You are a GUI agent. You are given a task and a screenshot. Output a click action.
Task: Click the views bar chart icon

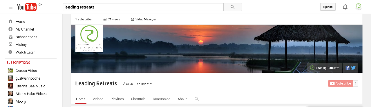[x=105, y=19]
